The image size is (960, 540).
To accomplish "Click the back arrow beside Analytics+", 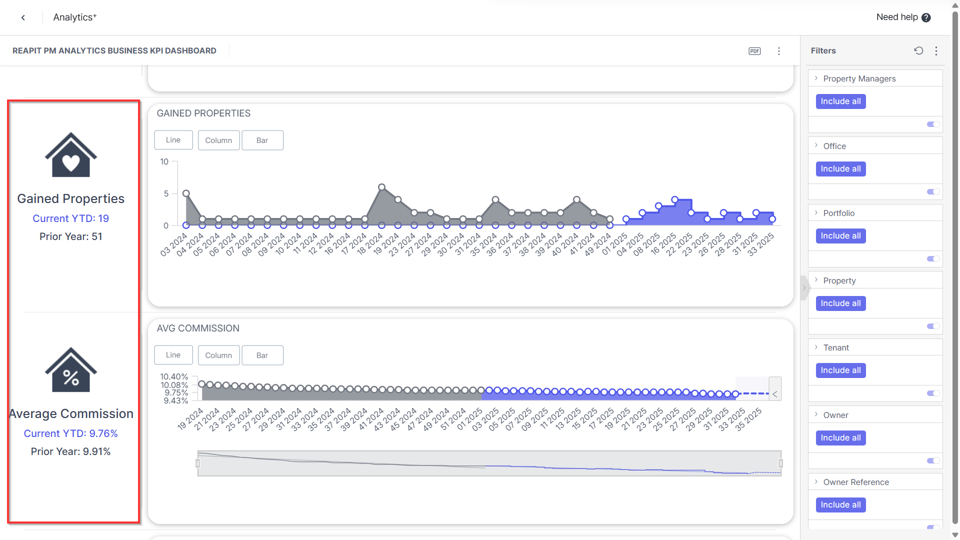I will click(23, 17).
